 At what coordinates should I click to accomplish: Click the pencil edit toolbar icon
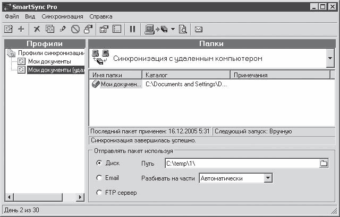pyautogui.click(x=63, y=29)
